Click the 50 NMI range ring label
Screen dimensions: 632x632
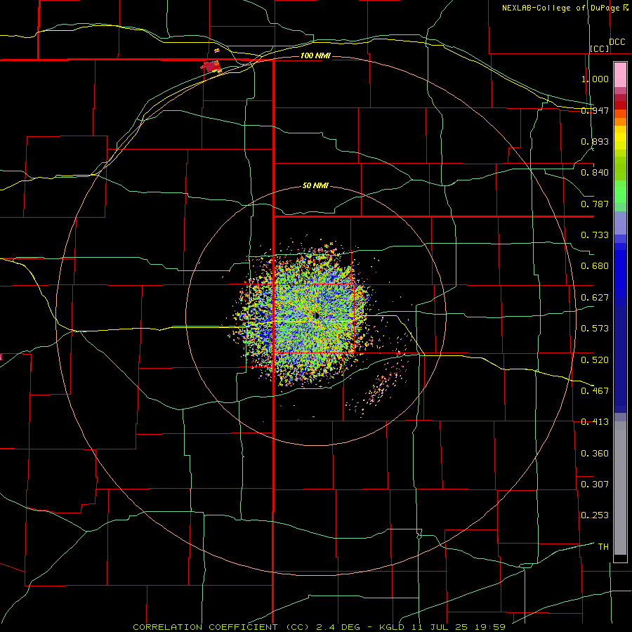315,185
